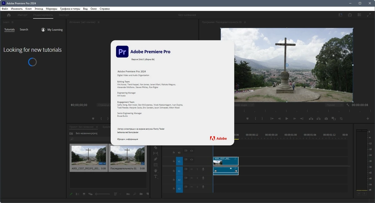Click the Program monitor Play button
375x203 pixels.
(x=287, y=118)
